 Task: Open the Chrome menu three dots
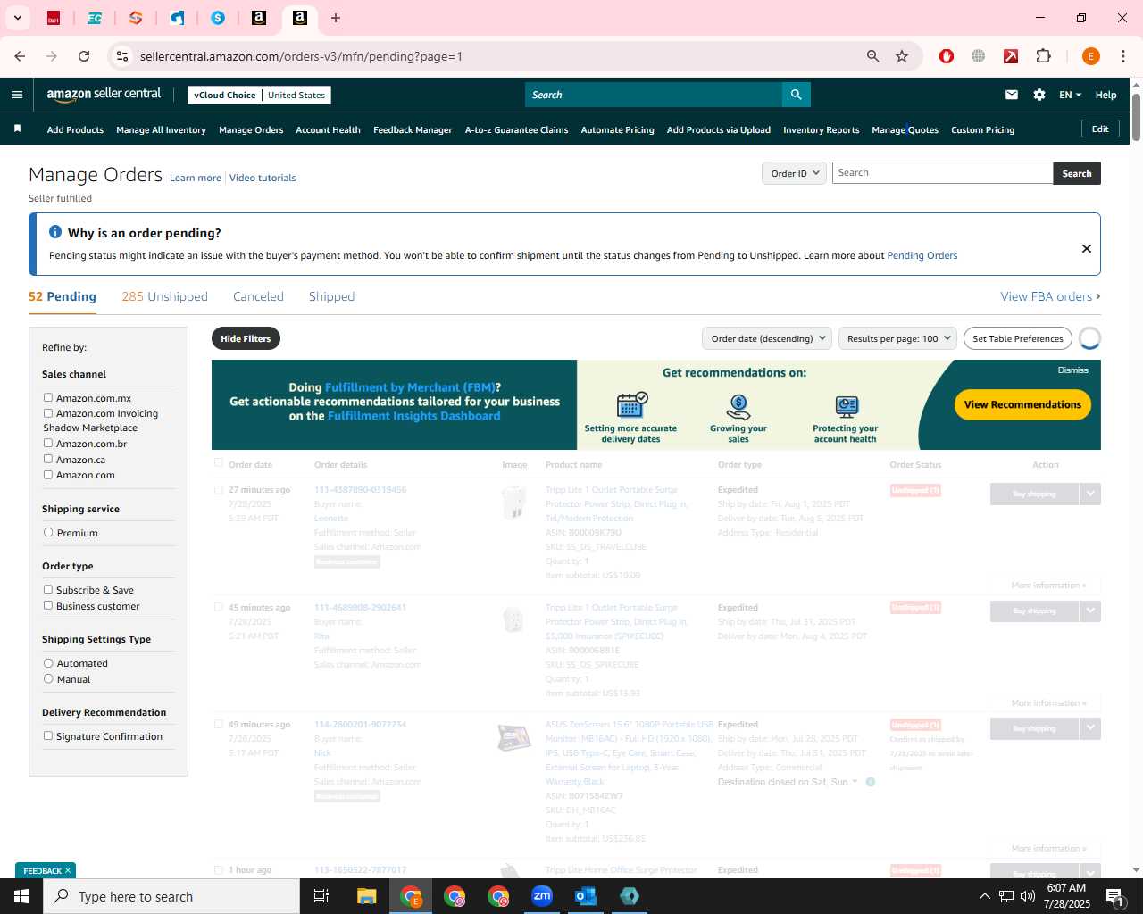1123,56
